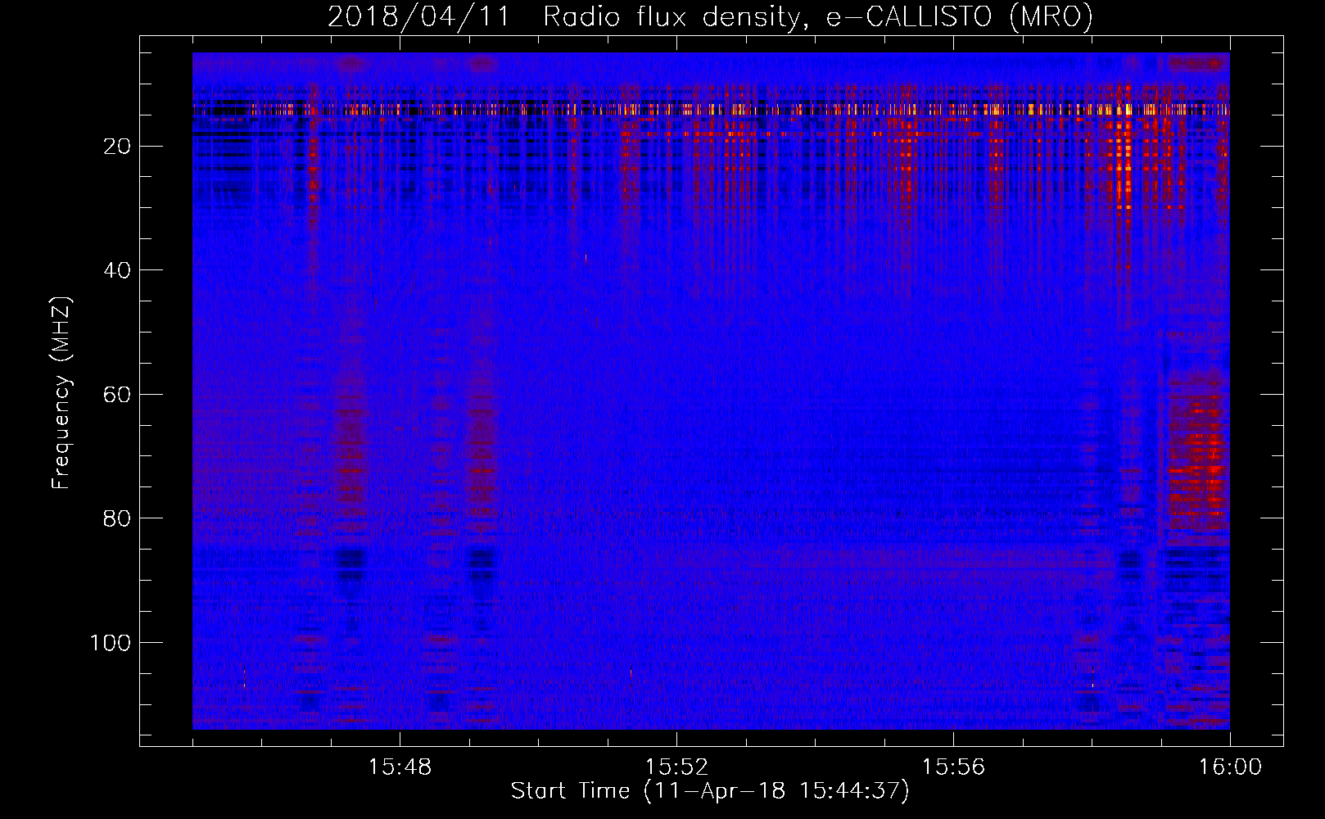Click the 16:00 time tick label
Viewport: 1325px width, 819px height.
(x=1229, y=767)
